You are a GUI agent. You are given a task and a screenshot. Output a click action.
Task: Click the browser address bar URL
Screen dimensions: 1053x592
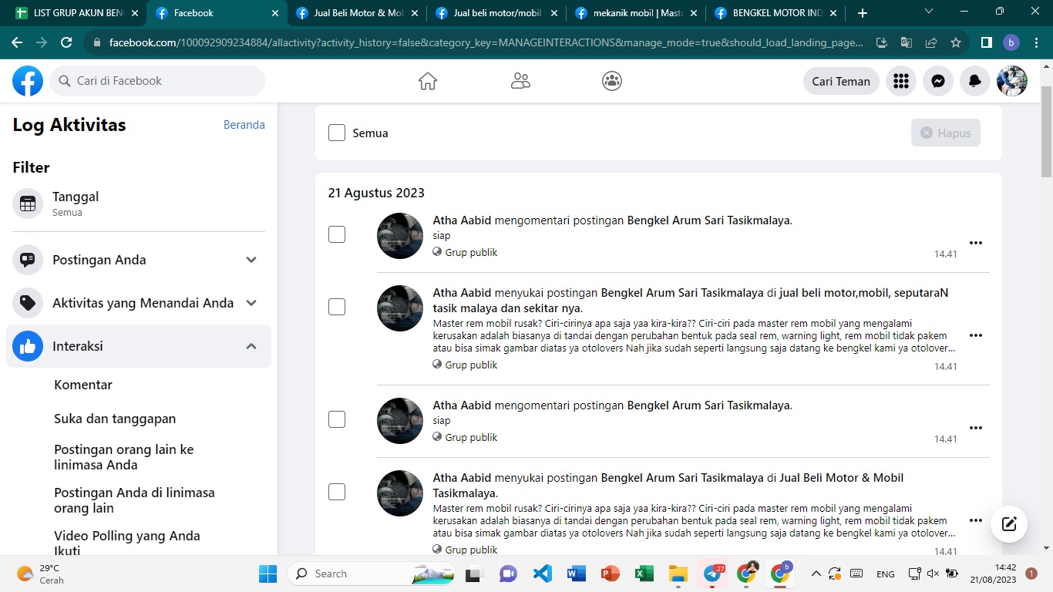(486, 43)
